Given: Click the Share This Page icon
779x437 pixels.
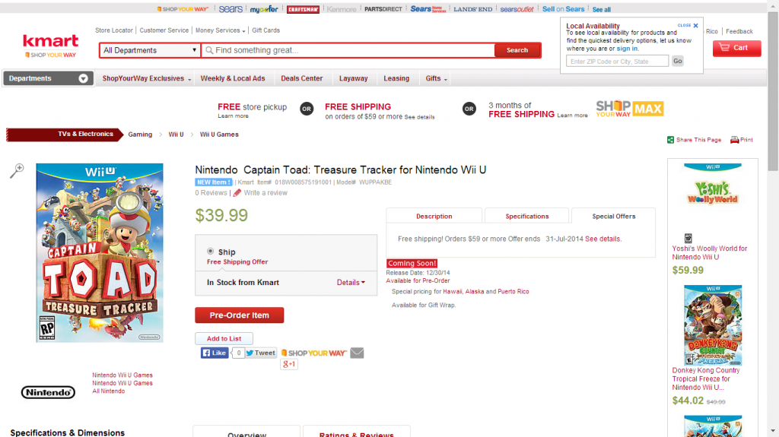Looking at the screenshot, I should [670, 140].
